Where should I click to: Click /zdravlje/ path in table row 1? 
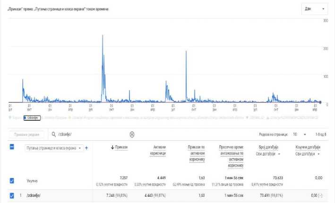tap(34, 195)
